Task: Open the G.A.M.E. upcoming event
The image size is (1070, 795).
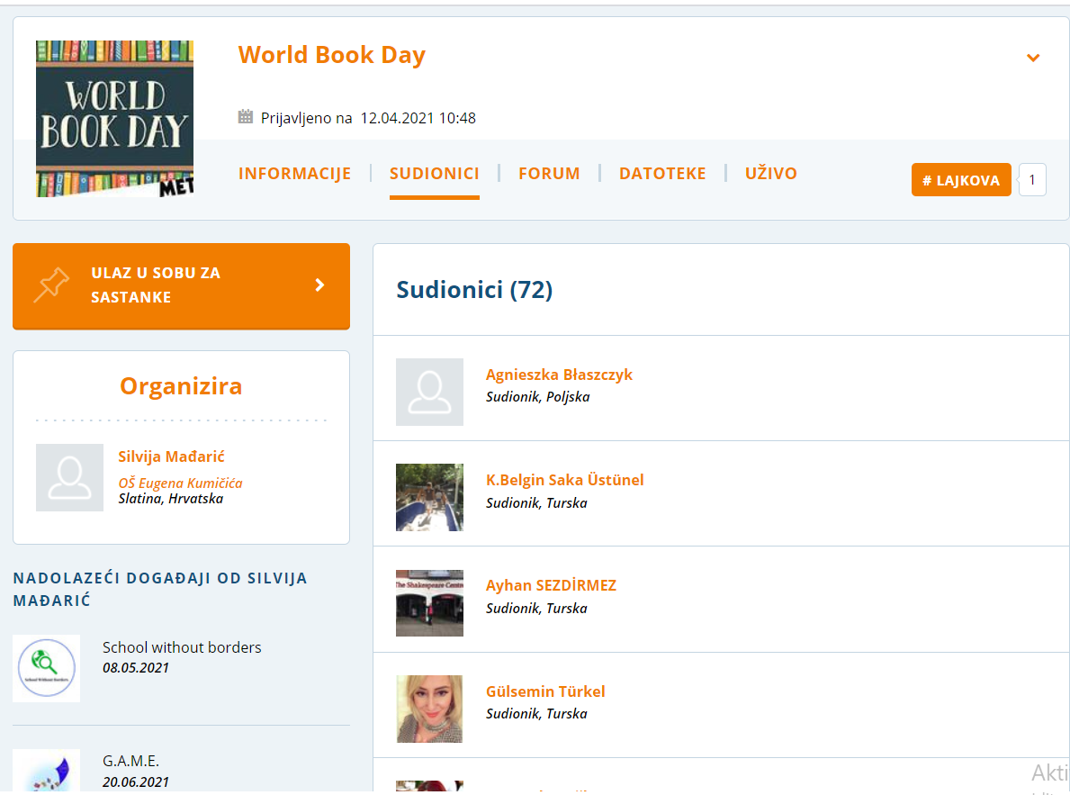Action: click(x=131, y=760)
